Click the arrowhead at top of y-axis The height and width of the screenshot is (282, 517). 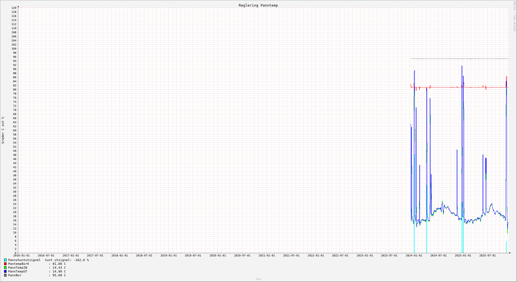click(18, 6)
